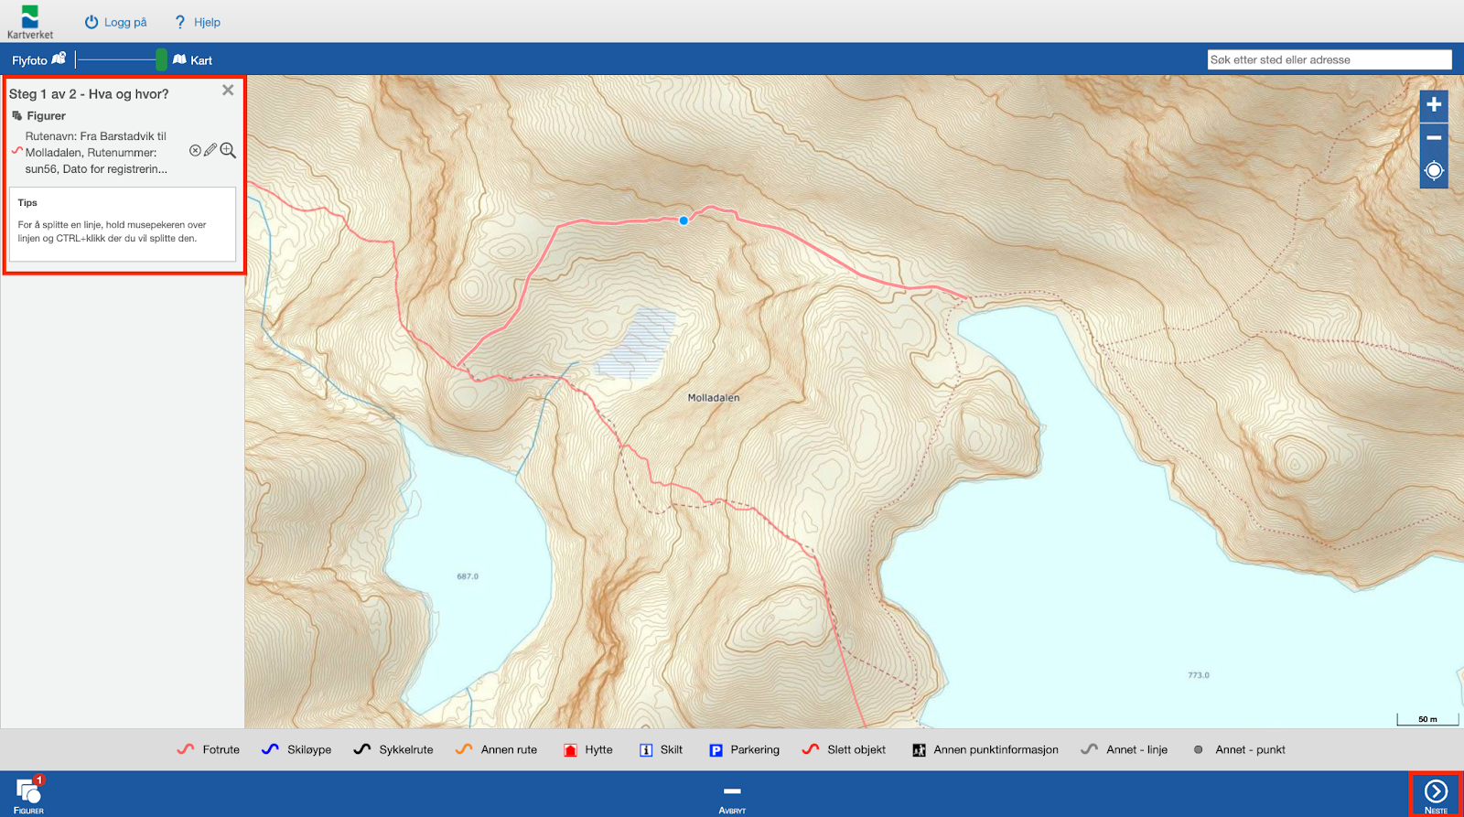Zoom in with the plus button
The image size is (1464, 817).
[1434, 105]
